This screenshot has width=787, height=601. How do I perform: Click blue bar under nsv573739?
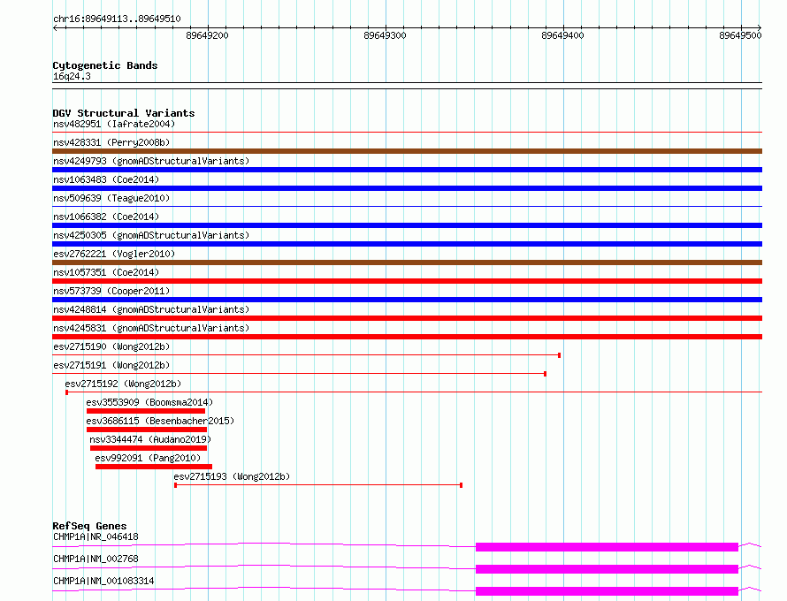coord(407,300)
